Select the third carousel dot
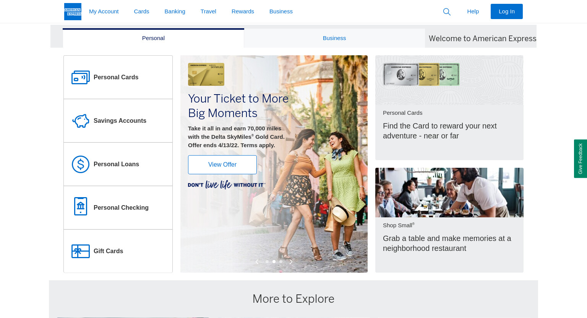 coord(281,262)
